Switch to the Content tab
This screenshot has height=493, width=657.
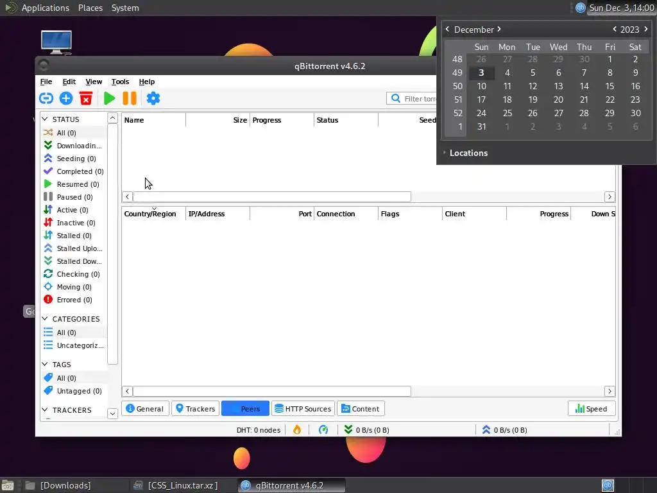tap(361, 409)
